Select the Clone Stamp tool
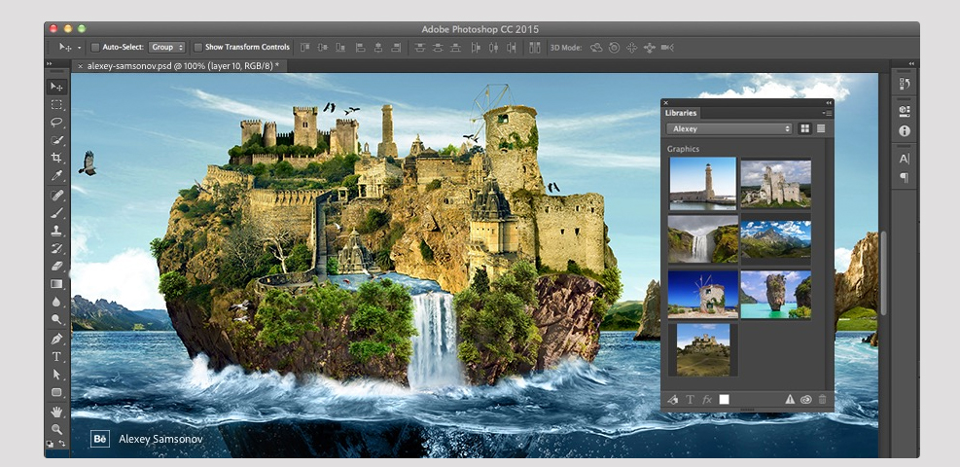The width and height of the screenshot is (960, 467). click(x=57, y=232)
